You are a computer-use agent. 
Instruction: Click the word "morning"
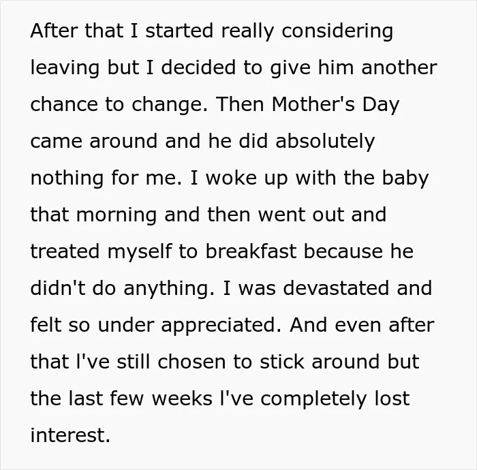pos(117,215)
